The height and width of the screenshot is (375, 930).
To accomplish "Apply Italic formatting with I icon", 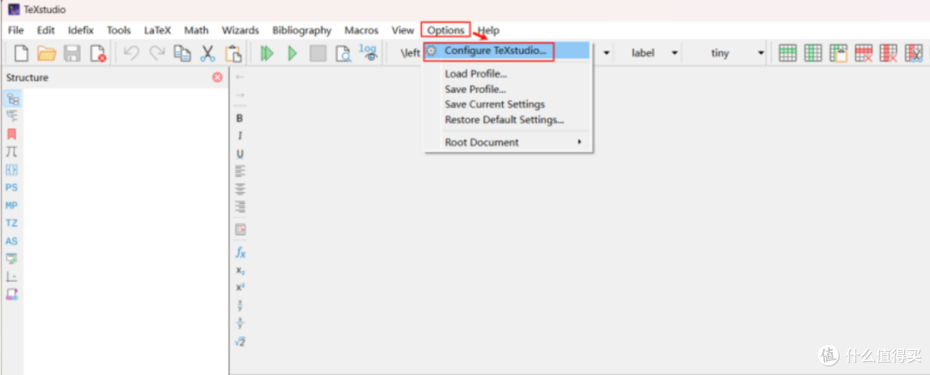I will (239, 136).
